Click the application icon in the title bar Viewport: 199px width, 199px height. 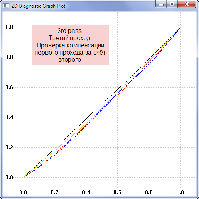pyautogui.click(x=6, y=6)
